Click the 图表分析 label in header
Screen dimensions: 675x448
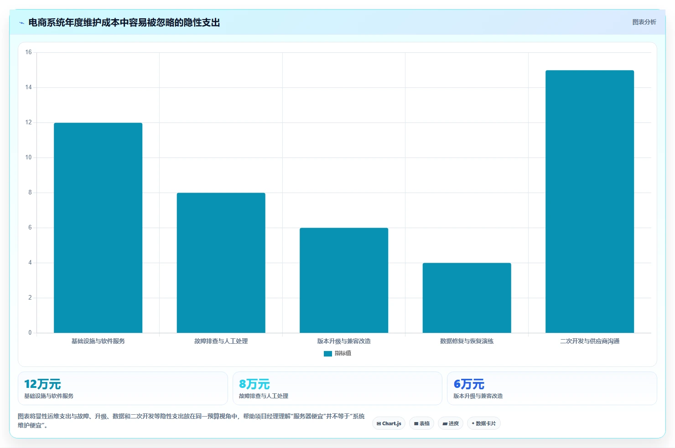point(644,22)
